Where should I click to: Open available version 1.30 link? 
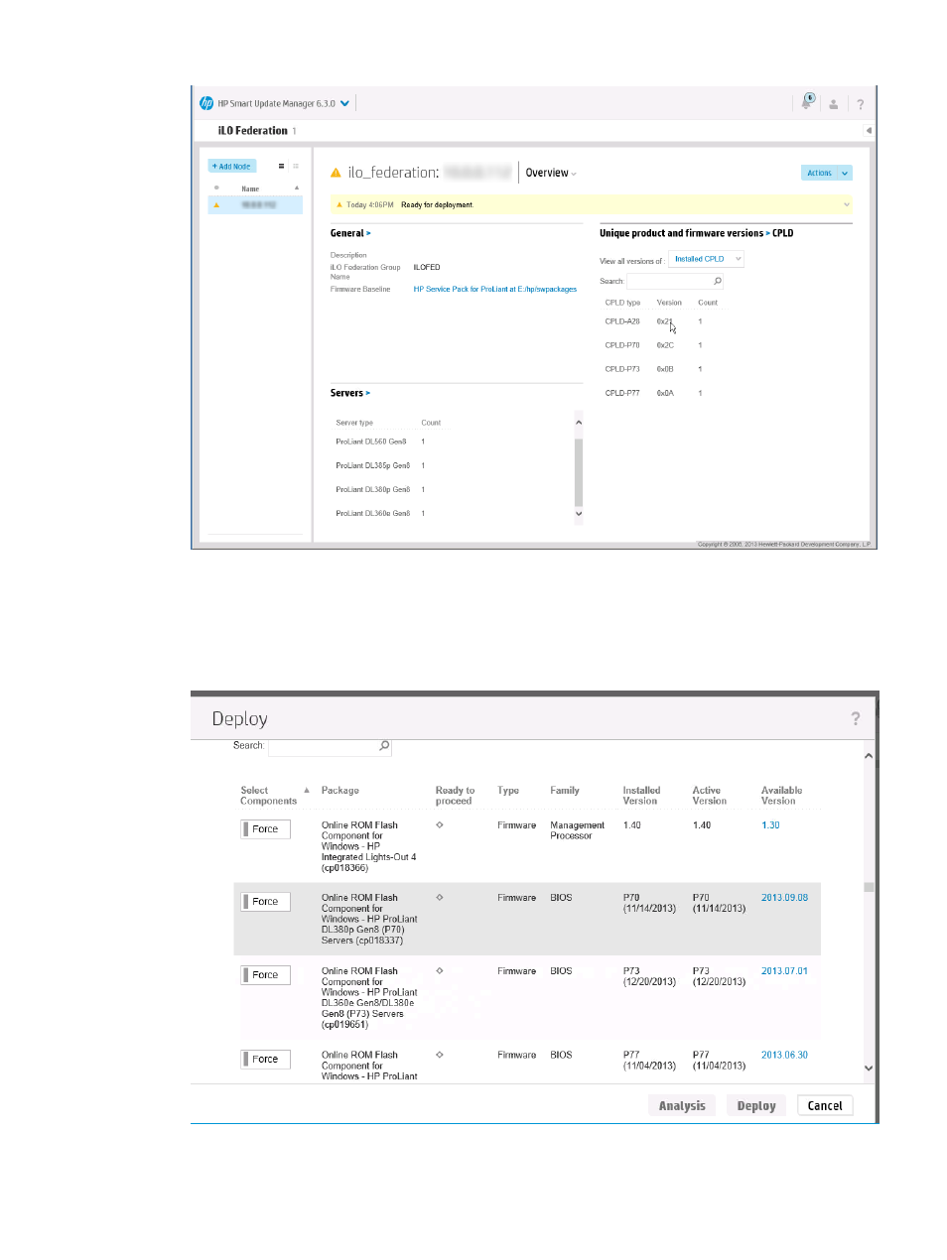tap(770, 825)
